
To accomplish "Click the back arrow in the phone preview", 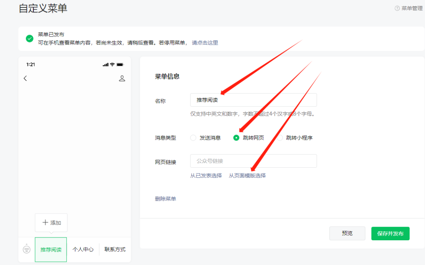I will tap(25, 78).
